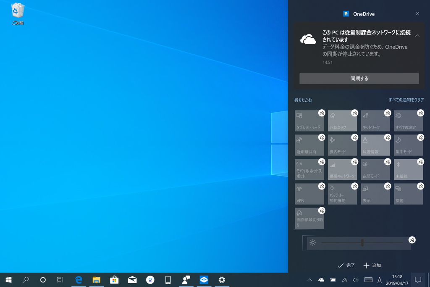The image size is (430, 287).
Task: Click the Action Center taskbar icon
Action: click(418, 280)
